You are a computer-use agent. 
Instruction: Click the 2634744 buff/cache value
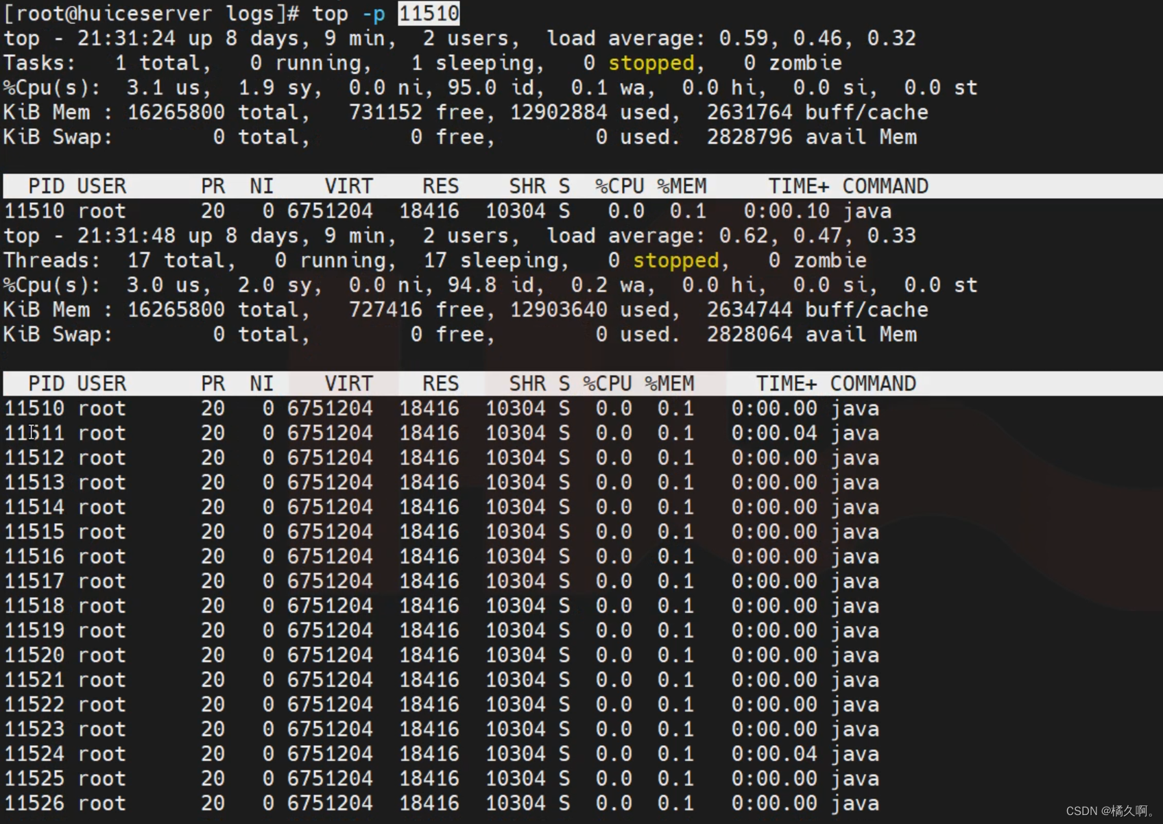coord(750,309)
